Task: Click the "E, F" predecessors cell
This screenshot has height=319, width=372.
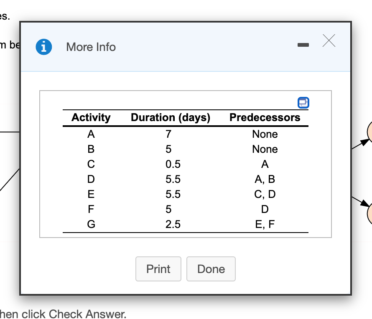Action: point(265,224)
